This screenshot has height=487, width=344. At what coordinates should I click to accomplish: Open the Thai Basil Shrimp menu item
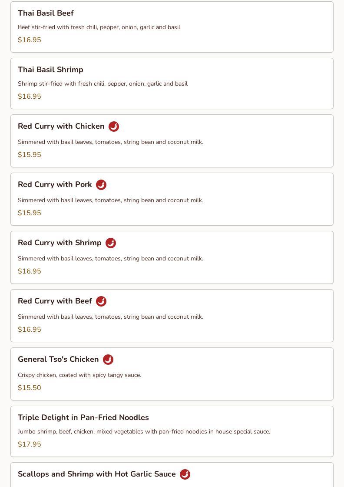[172, 83]
